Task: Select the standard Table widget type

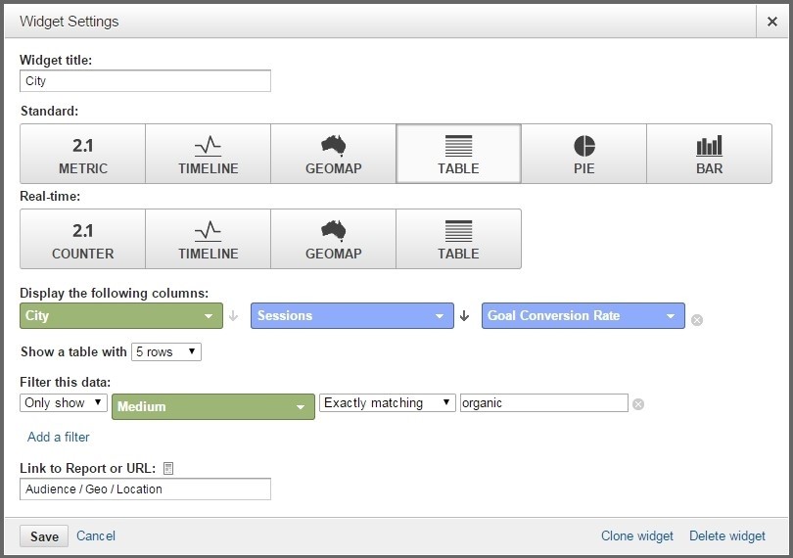Action: (x=458, y=155)
